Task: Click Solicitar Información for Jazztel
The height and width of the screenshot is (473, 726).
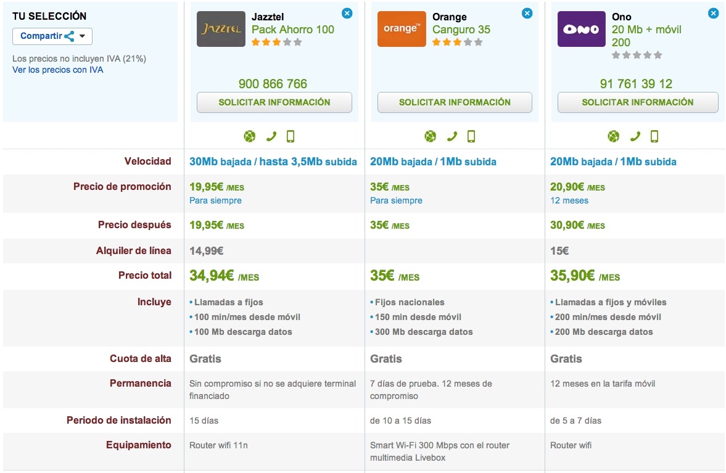Action: [x=274, y=102]
